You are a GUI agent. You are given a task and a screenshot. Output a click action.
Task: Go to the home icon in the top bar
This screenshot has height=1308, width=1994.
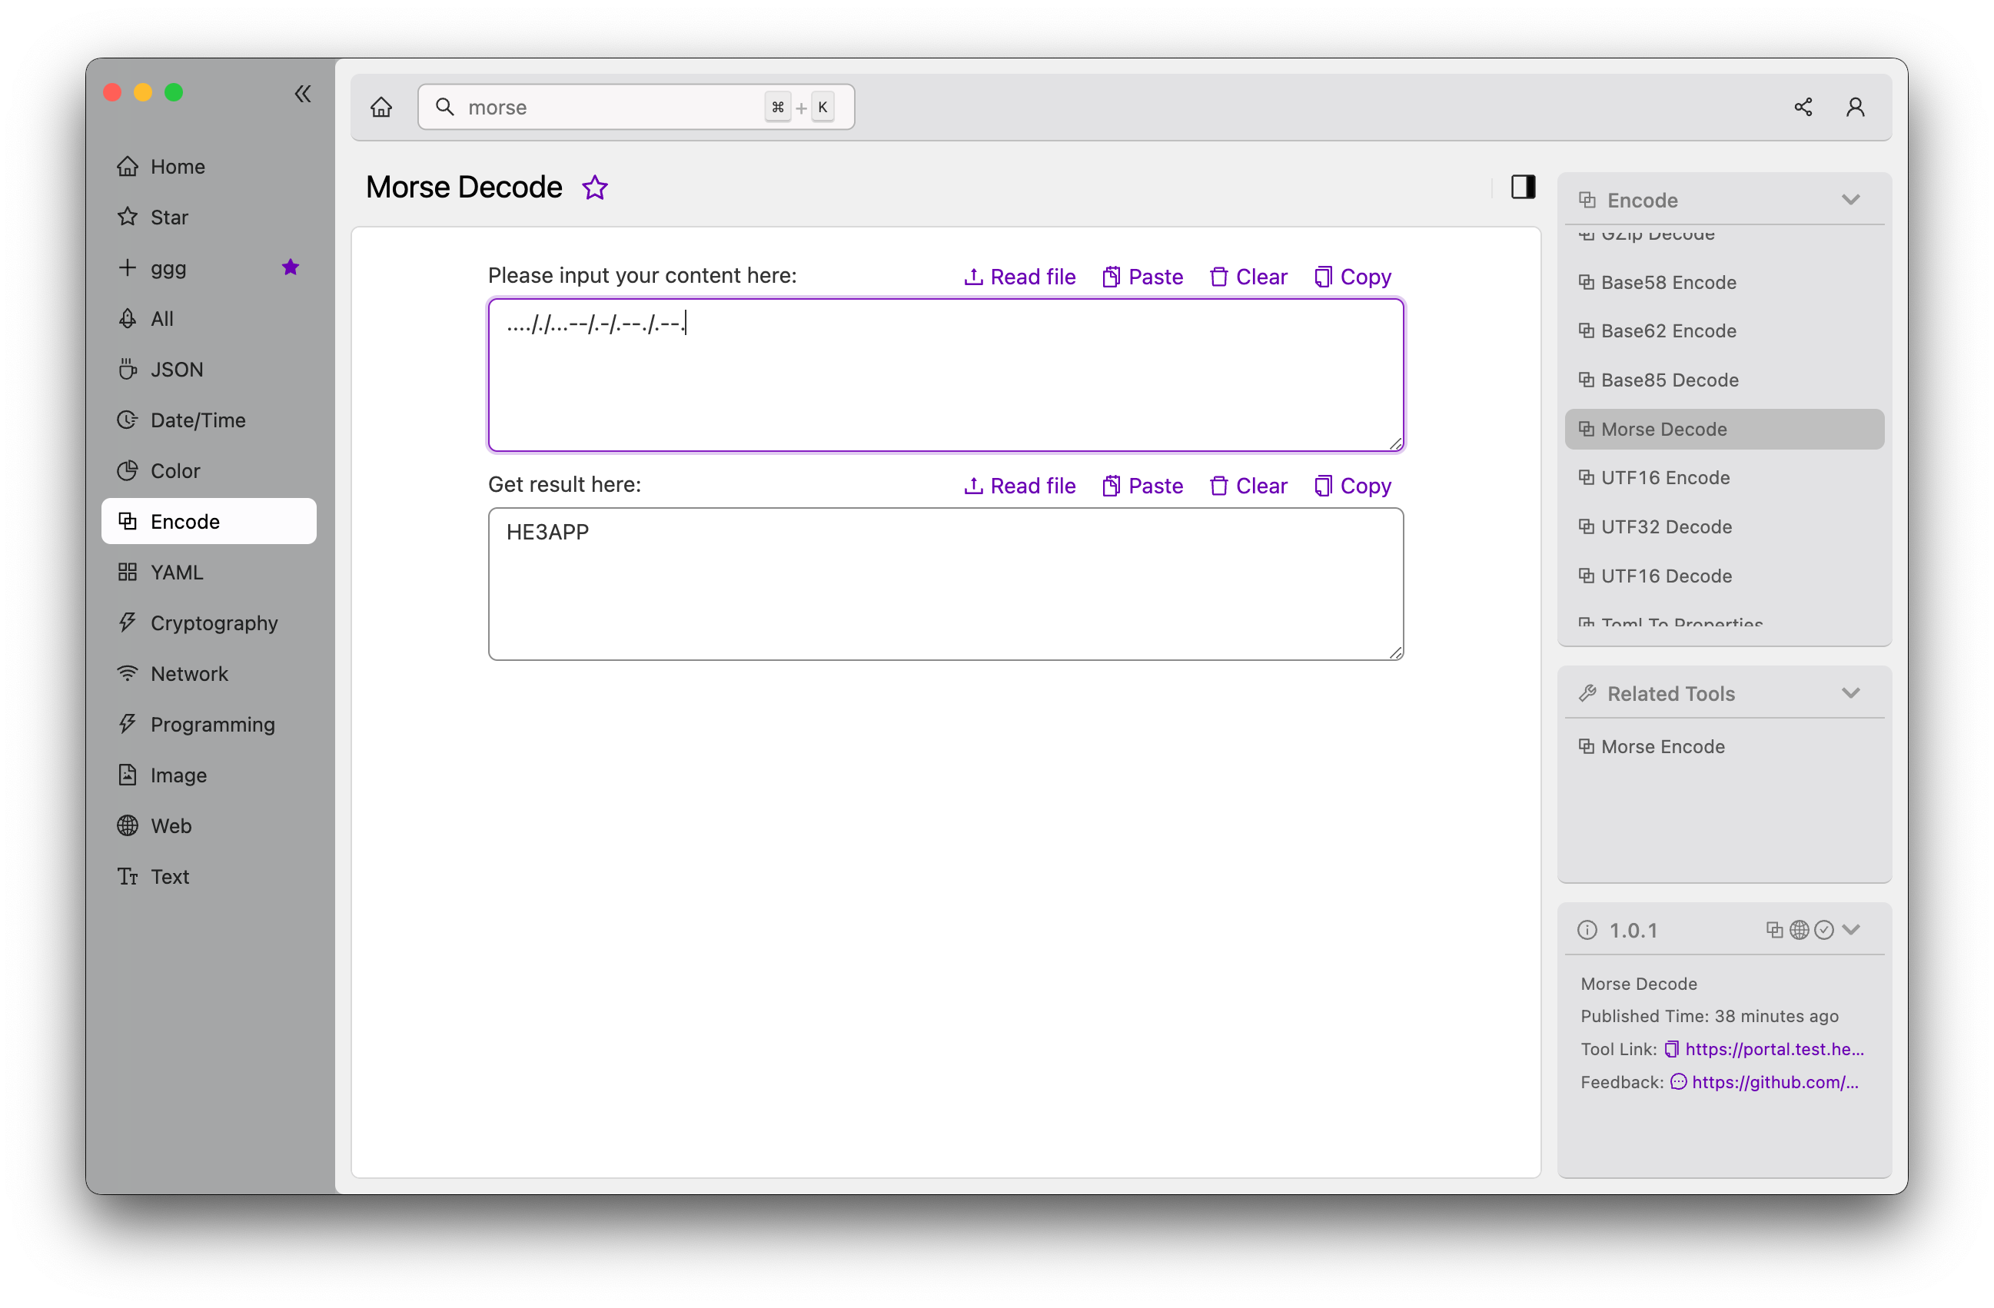[381, 107]
